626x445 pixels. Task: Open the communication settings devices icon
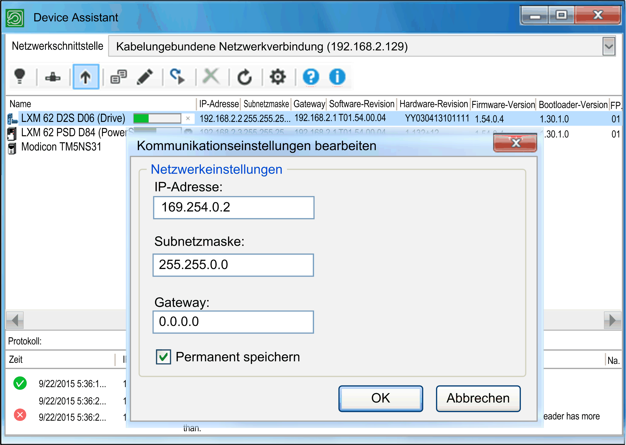pyautogui.click(x=118, y=77)
